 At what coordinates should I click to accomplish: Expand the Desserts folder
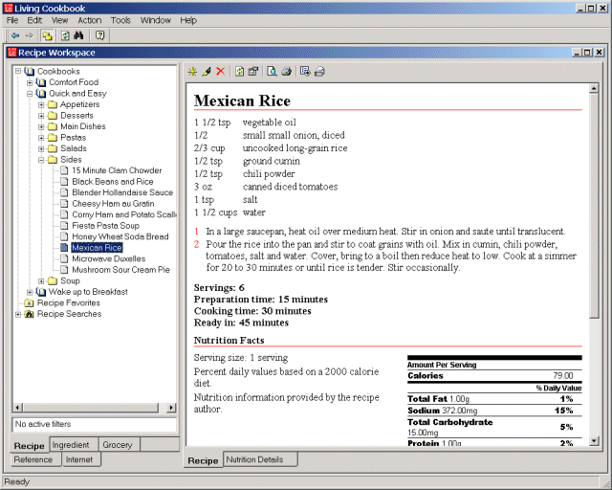[x=41, y=116]
